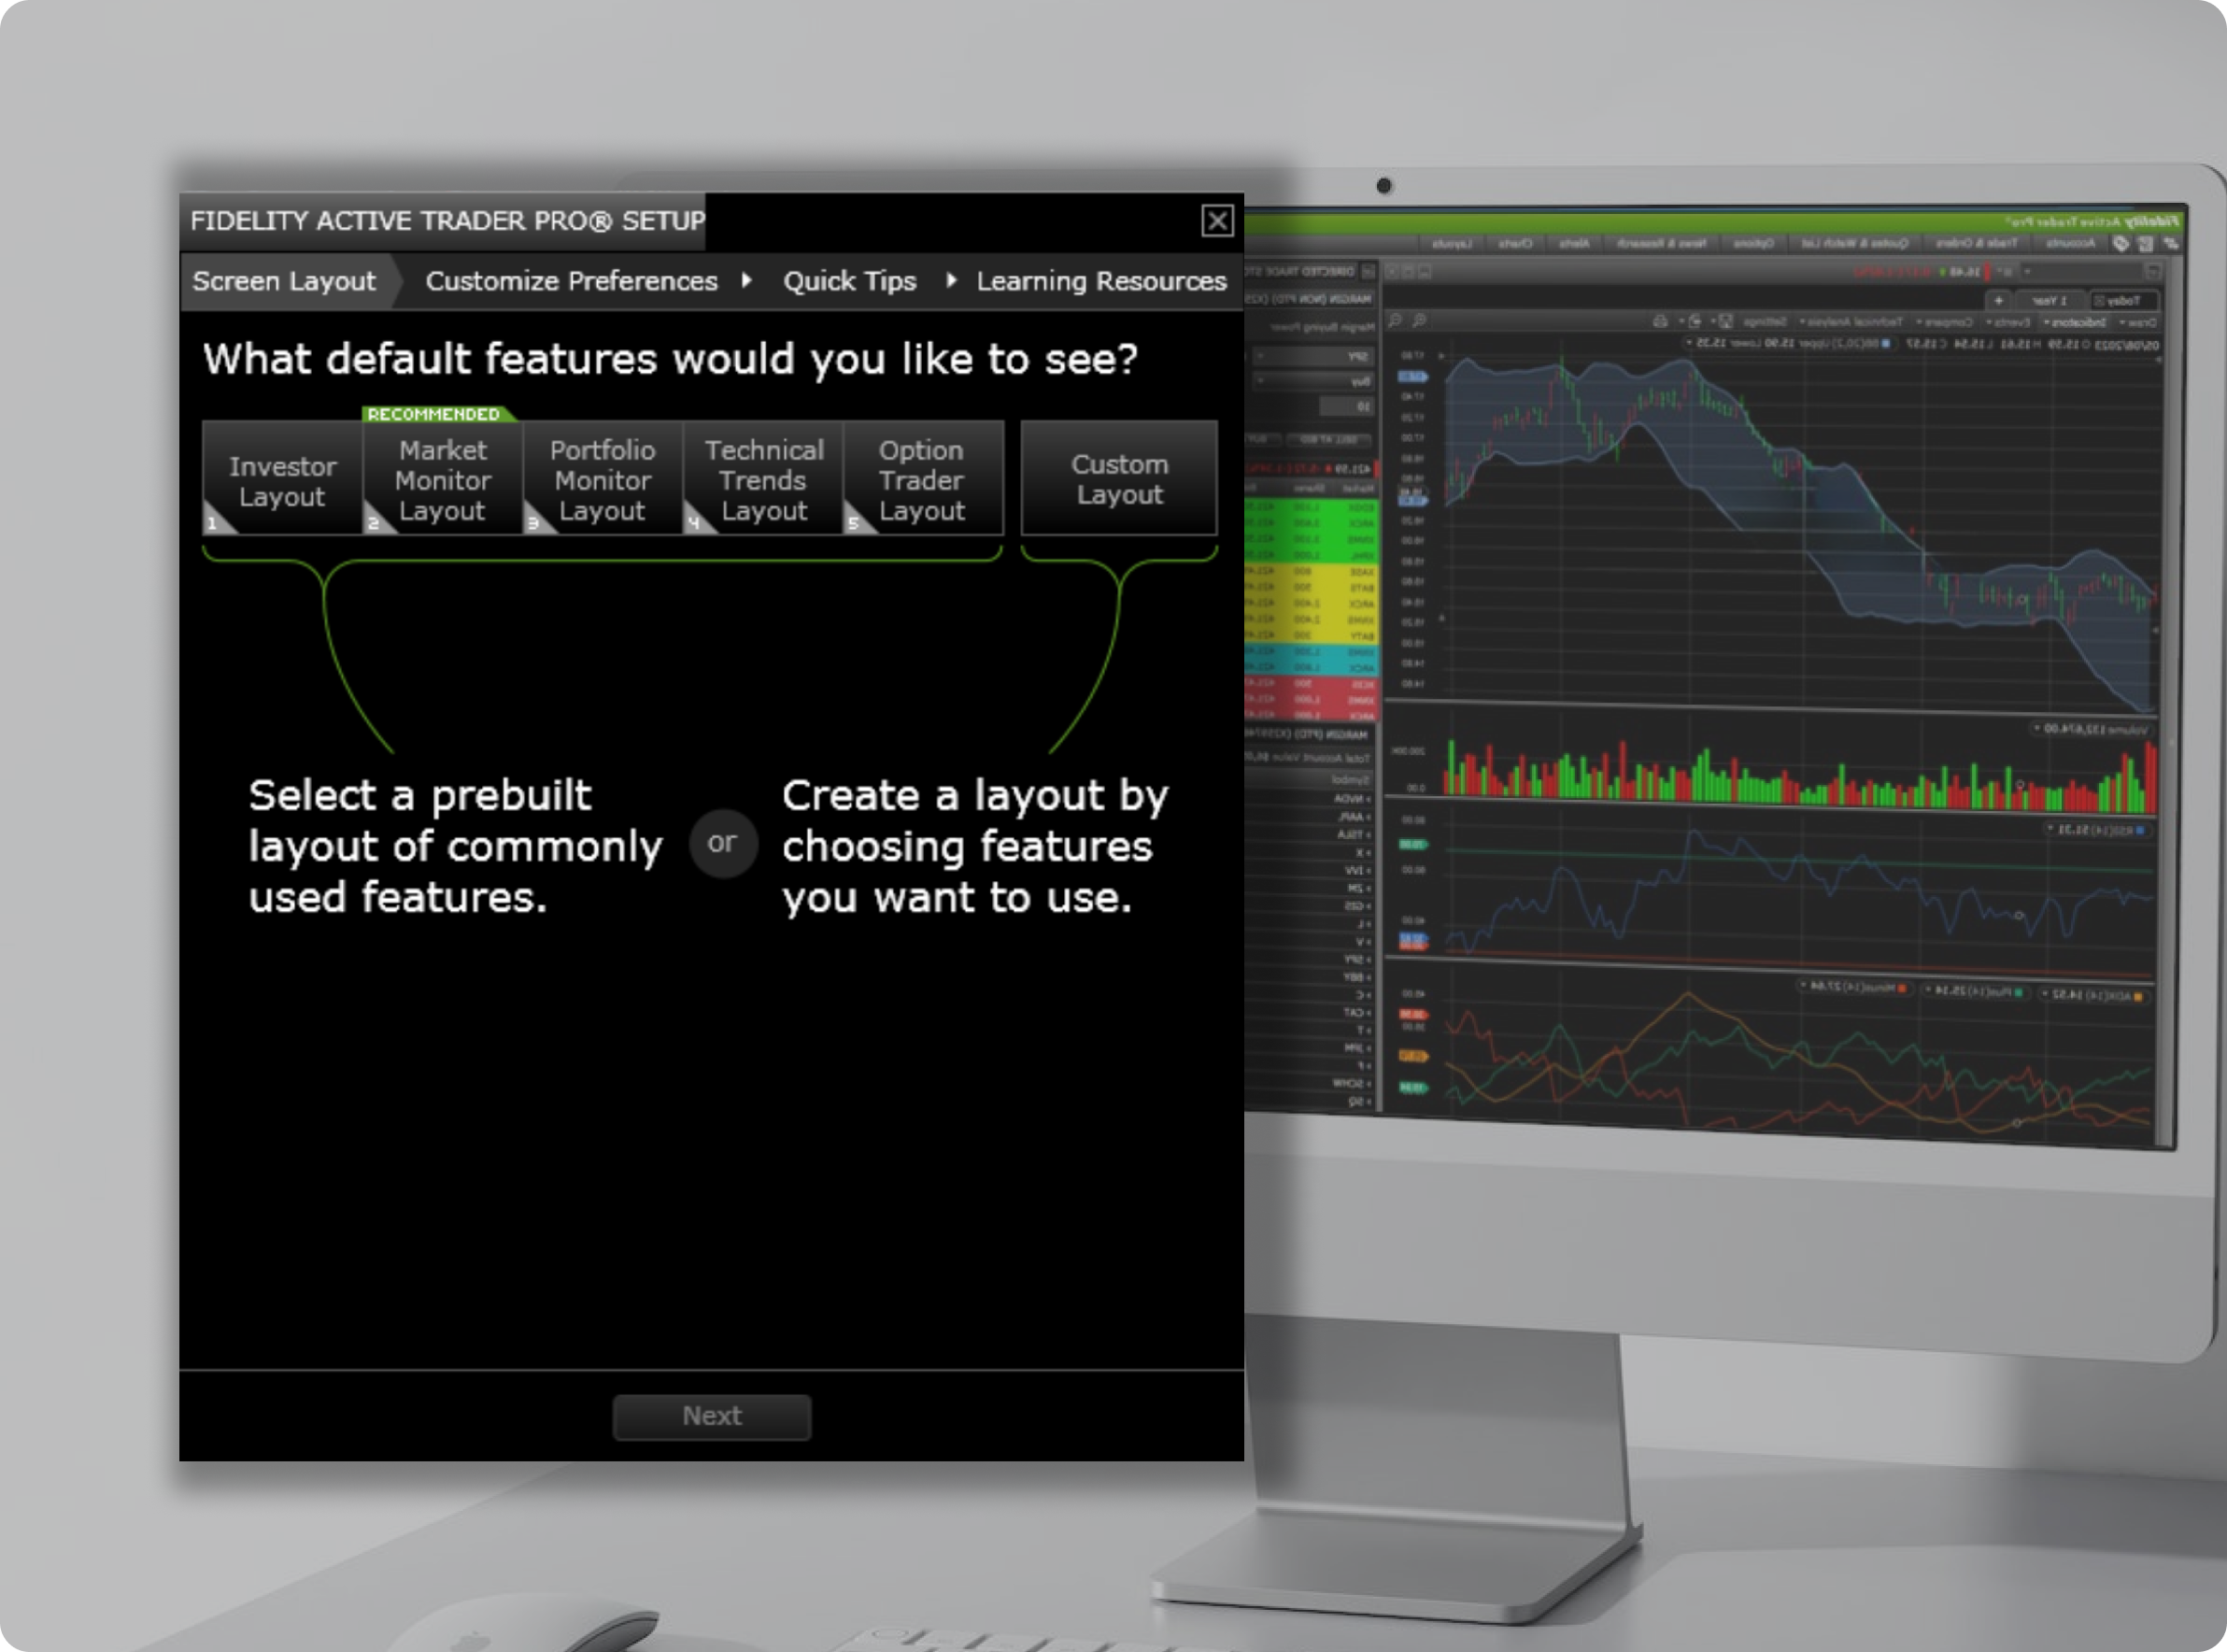2227x1652 pixels.
Task: Close the setup dialog
Action: pos(1217,221)
